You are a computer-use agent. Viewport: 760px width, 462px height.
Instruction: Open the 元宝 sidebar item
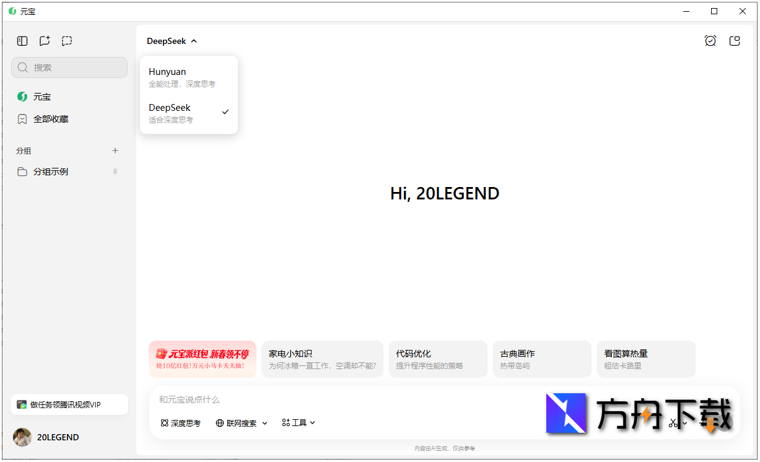pos(42,97)
